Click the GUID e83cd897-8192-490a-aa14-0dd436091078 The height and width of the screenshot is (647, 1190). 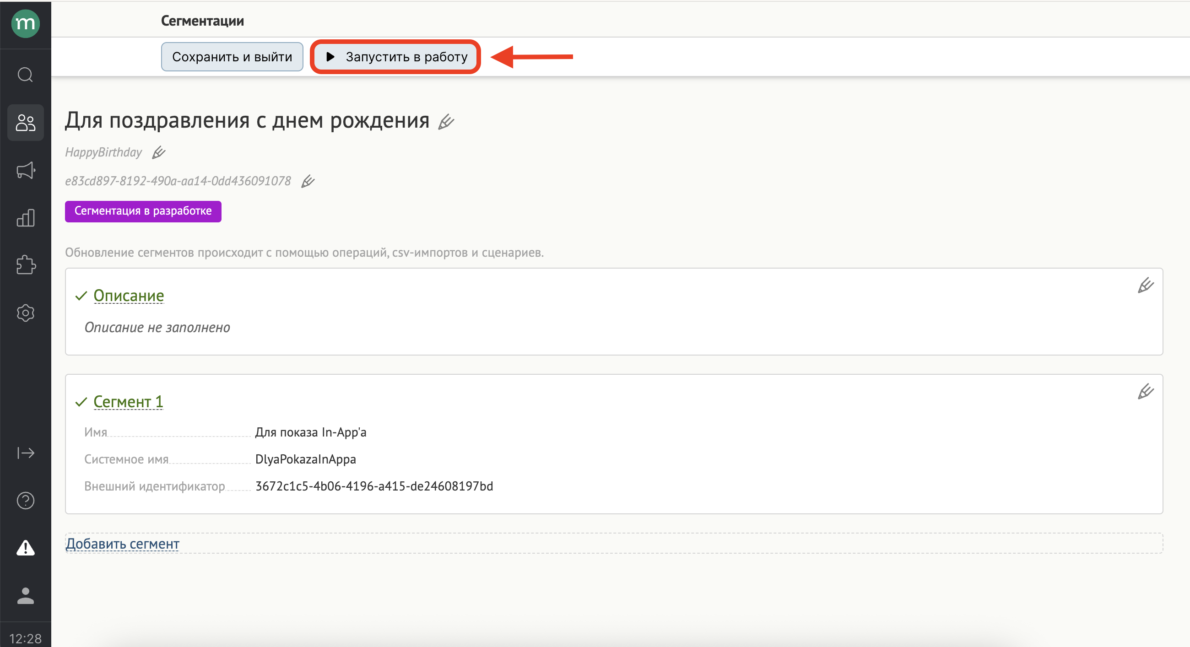pos(178,181)
